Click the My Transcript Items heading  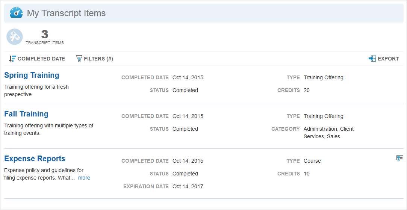click(x=67, y=13)
